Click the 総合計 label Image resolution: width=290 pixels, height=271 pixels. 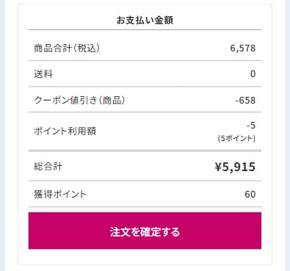(48, 167)
